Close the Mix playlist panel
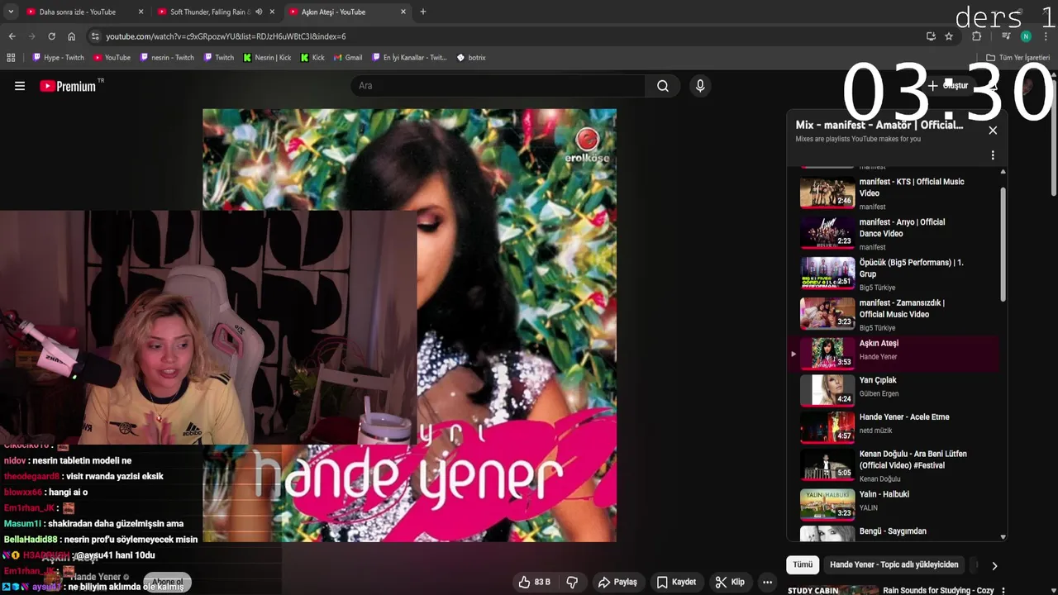The width and height of the screenshot is (1058, 595). click(x=993, y=131)
